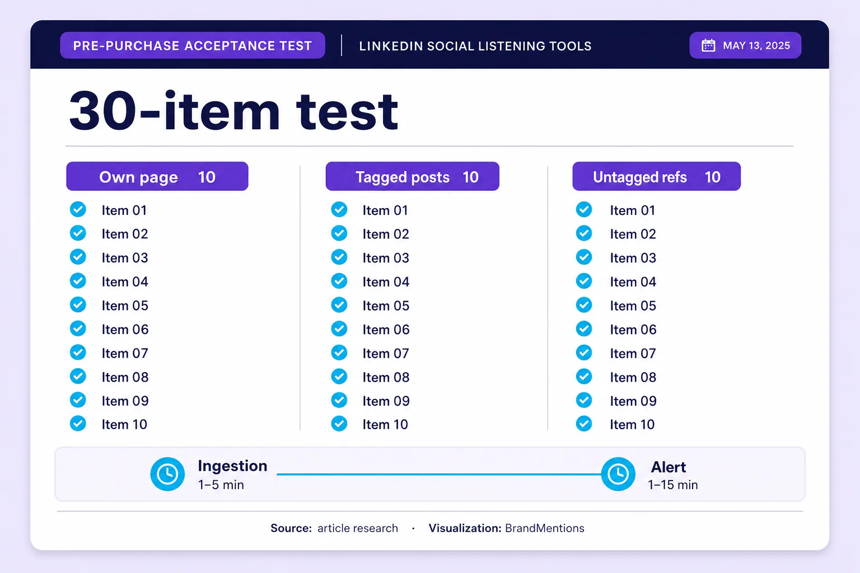This screenshot has width=860, height=573.
Task: Click Item 10 text under Untagged refs
Action: coord(632,424)
